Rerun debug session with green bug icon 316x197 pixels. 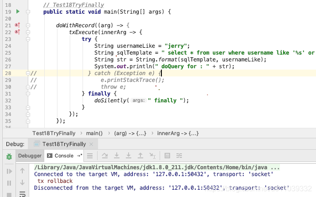(9, 157)
